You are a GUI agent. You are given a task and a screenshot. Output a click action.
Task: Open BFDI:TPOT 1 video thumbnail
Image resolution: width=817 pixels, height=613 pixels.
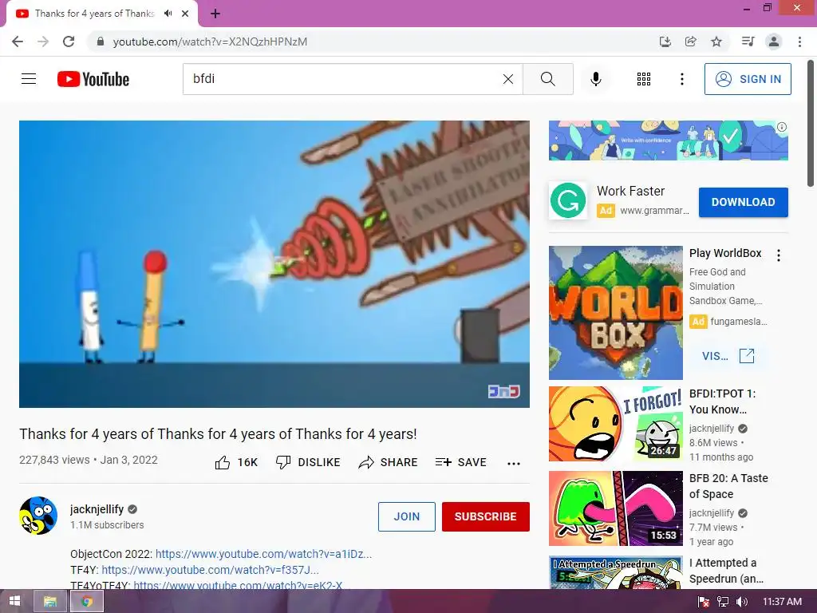[615, 424]
